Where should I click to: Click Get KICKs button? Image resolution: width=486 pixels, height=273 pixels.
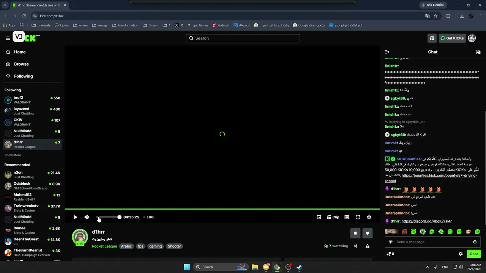tap(452, 38)
